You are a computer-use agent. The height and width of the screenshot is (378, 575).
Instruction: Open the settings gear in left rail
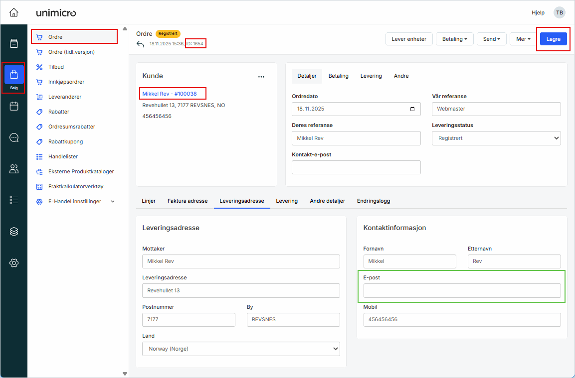click(x=14, y=263)
